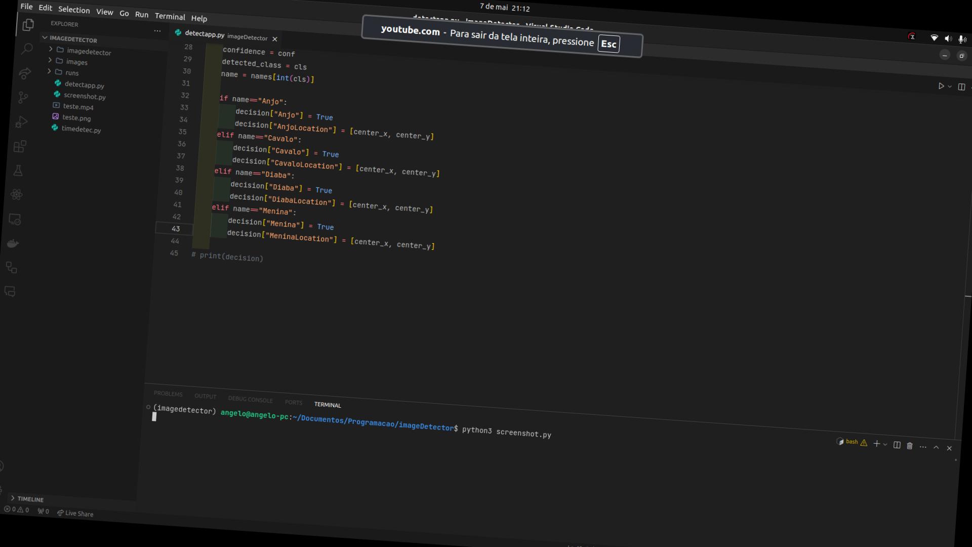Open detectapp.py in the explorer

(85, 85)
